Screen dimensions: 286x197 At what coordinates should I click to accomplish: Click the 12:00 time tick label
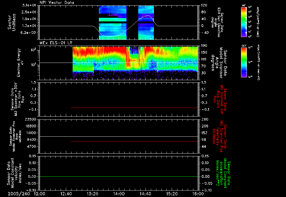pos(40,194)
